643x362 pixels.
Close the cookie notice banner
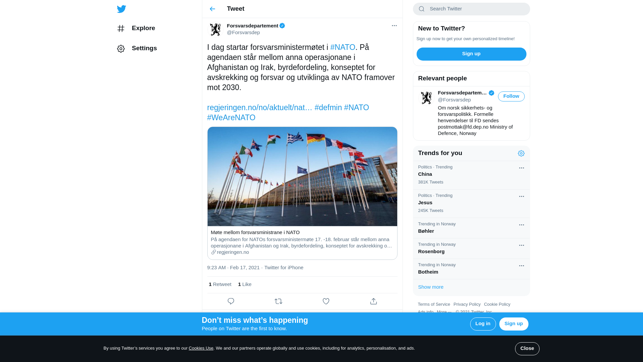[527, 349]
